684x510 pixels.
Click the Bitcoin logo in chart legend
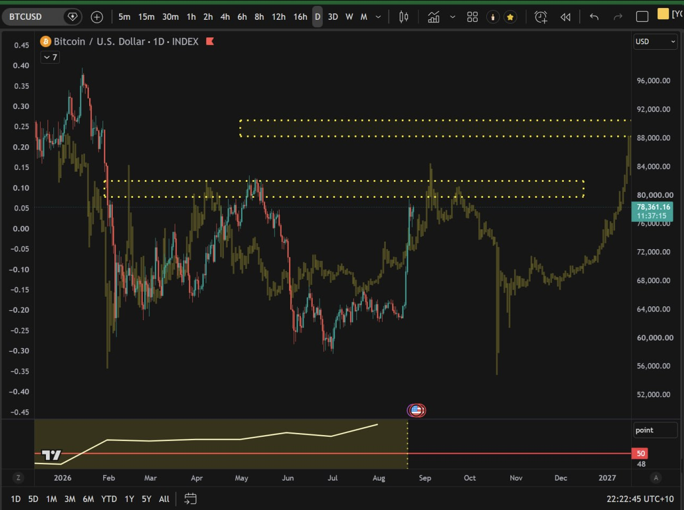point(46,41)
